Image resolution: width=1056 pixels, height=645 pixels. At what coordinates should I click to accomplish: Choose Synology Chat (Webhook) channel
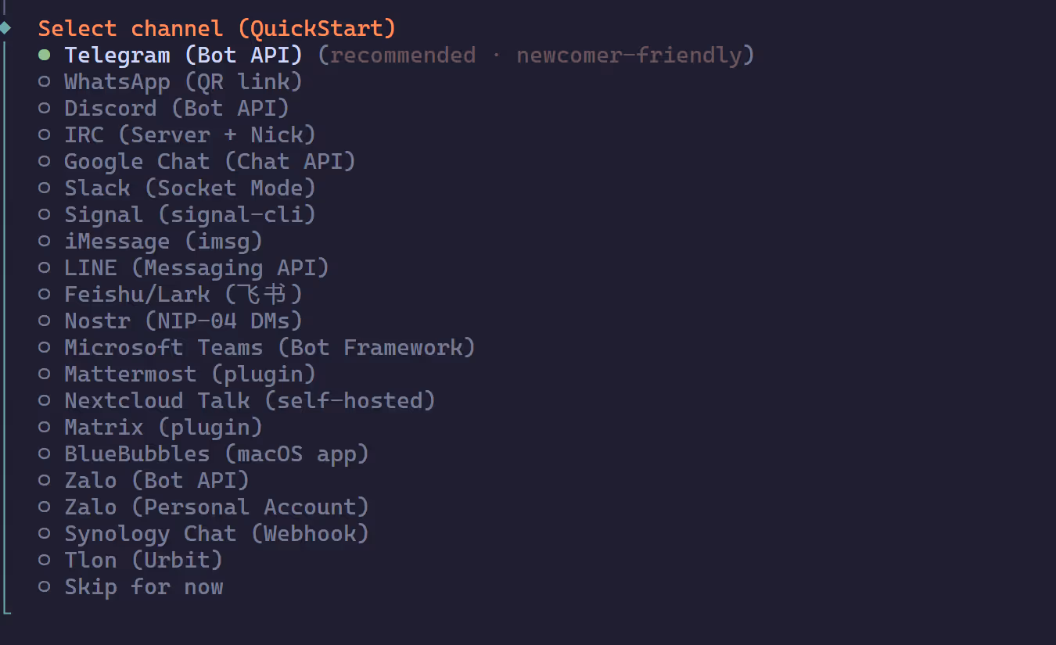(x=216, y=534)
